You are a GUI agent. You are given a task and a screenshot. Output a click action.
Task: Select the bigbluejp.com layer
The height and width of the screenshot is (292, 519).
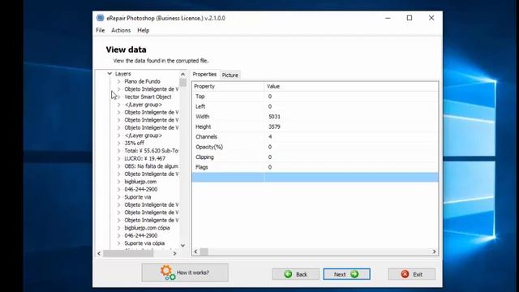point(140,182)
